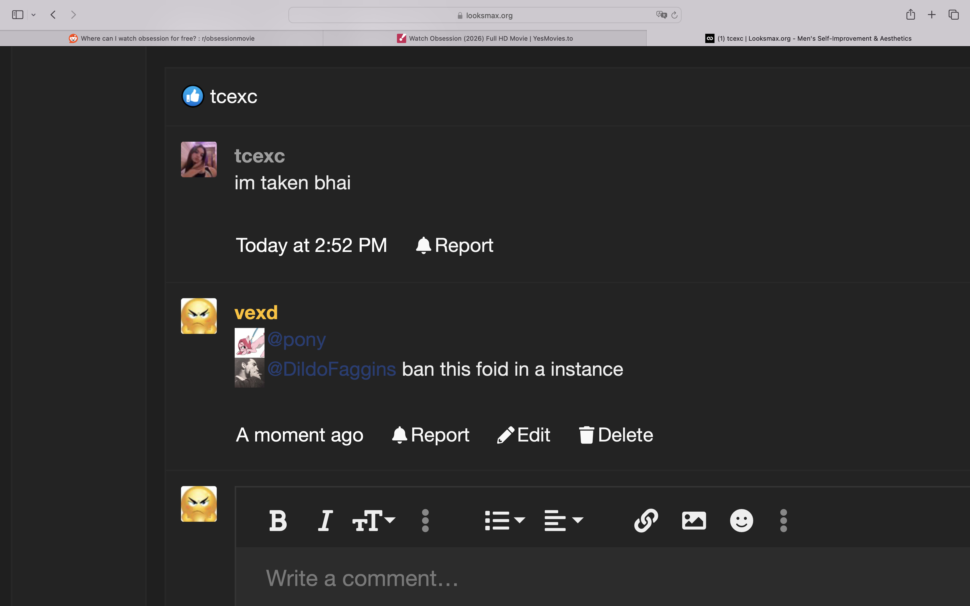Click the trash icon beside Delete
The height and width of the screenshot is (606, 970).
(586, 435)
